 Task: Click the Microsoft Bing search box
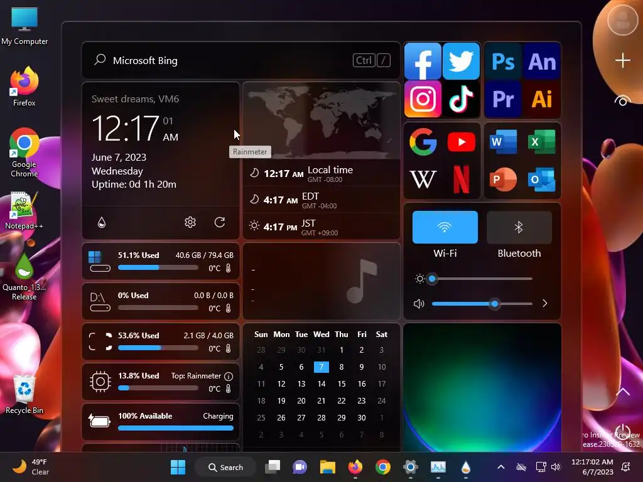click(x=240, y=61)
